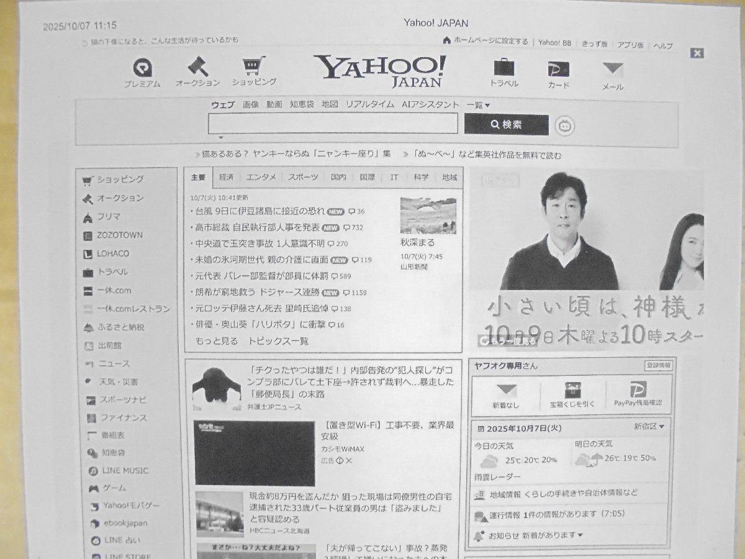Click the 宝箱くじを引く treasure chest icon
The width and height of the screenshot is (745, 559).
[572, 391]
